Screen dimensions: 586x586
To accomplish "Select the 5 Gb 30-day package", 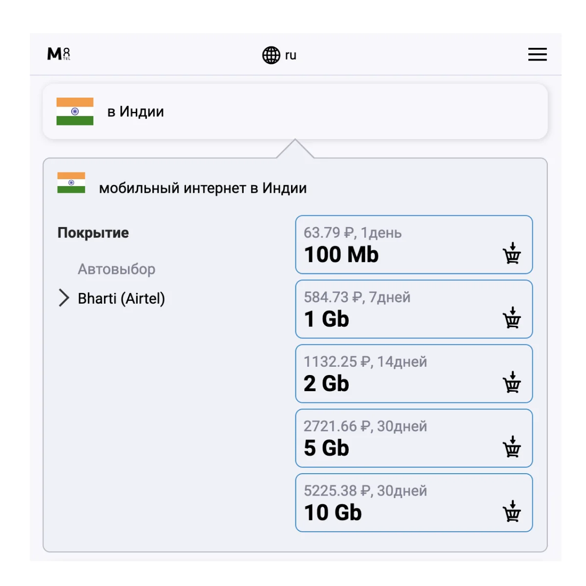I will pyautogui.click(x=391, y=438).
